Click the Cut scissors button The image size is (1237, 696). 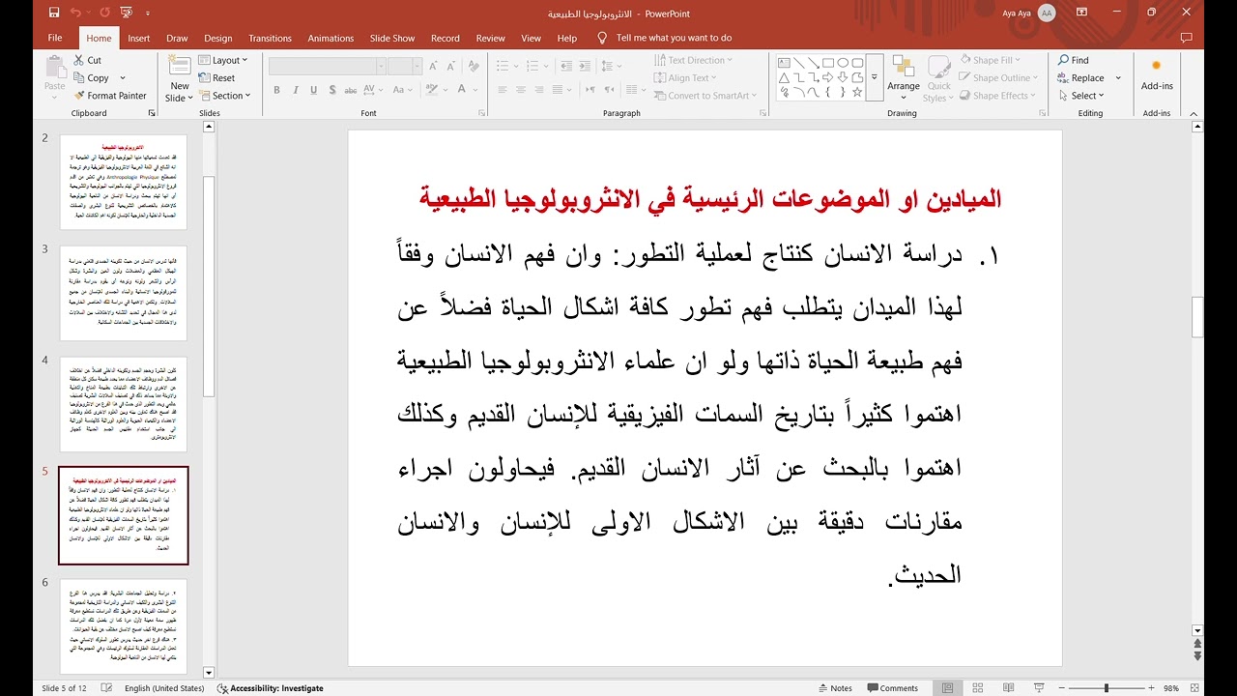coord(87,60)
